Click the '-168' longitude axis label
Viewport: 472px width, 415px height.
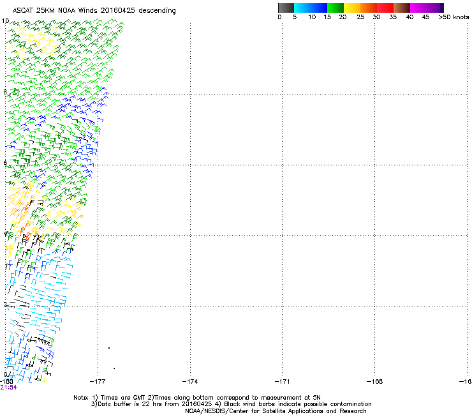point(375,382)
